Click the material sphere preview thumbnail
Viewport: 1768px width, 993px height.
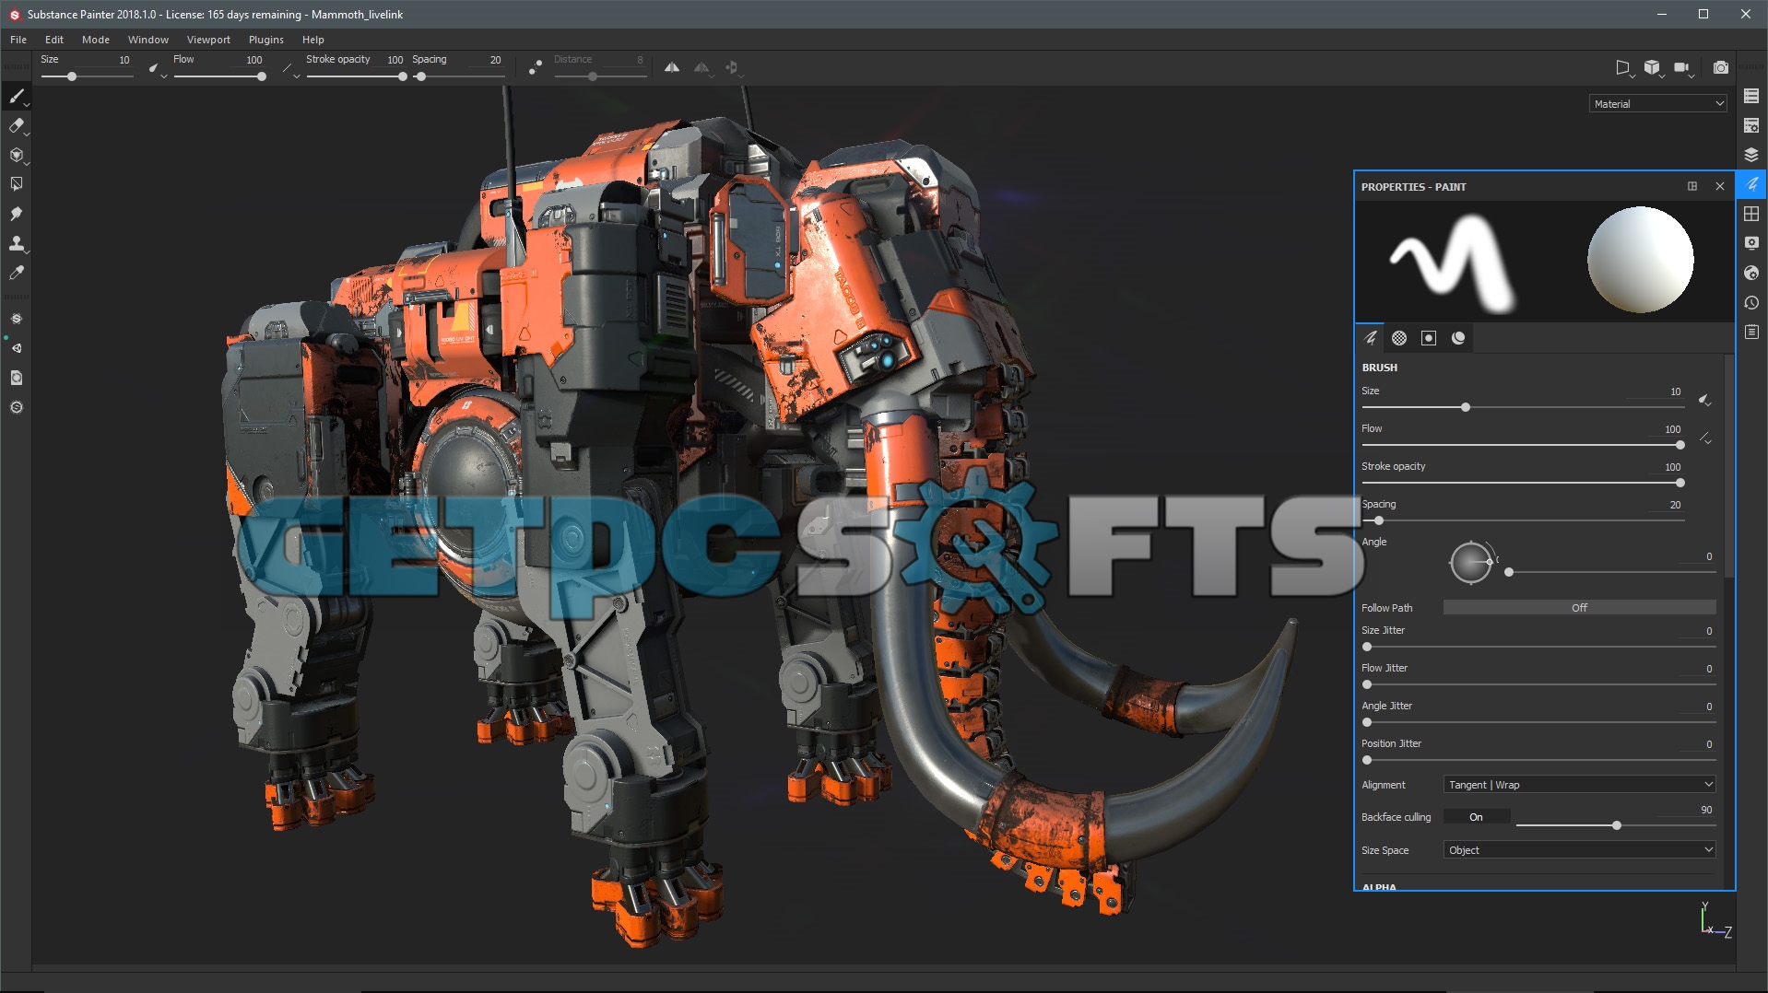pos(1641,262)
